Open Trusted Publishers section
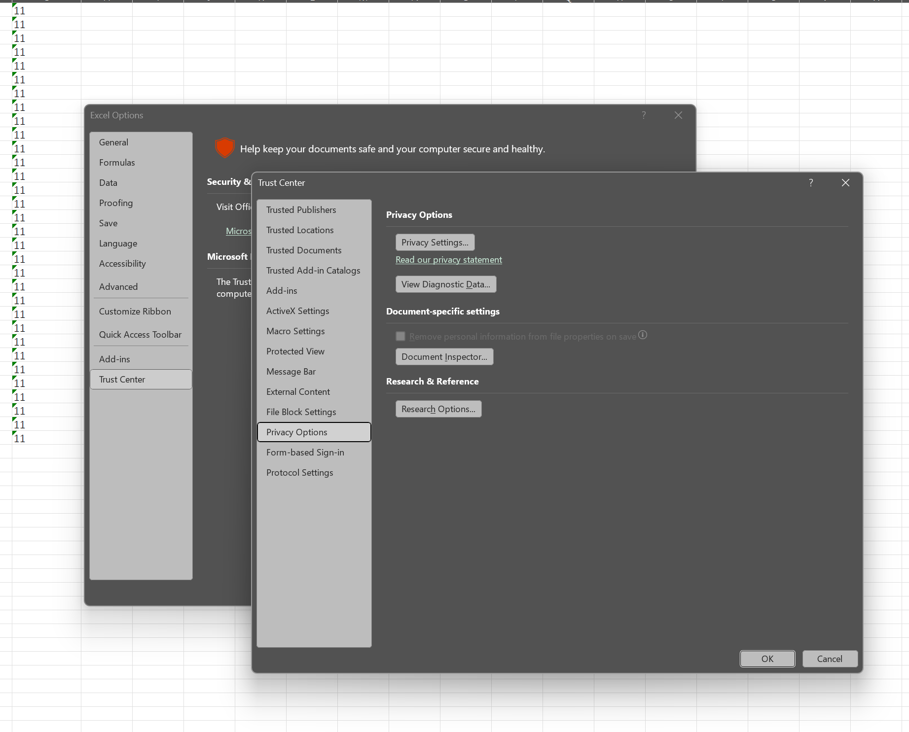This screenshot has width=909, height=732. (x=314, y=210)
